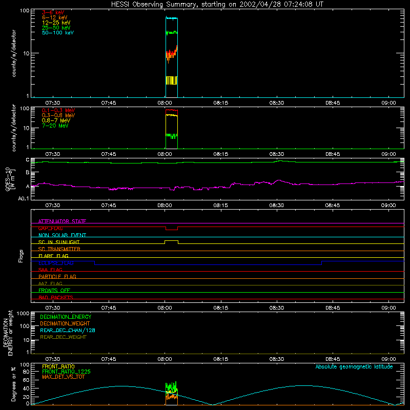Click the yellow 12-25 keV data burst
Image resolution: width=410 pixels, height=410 pixels.
click(172, 80)
